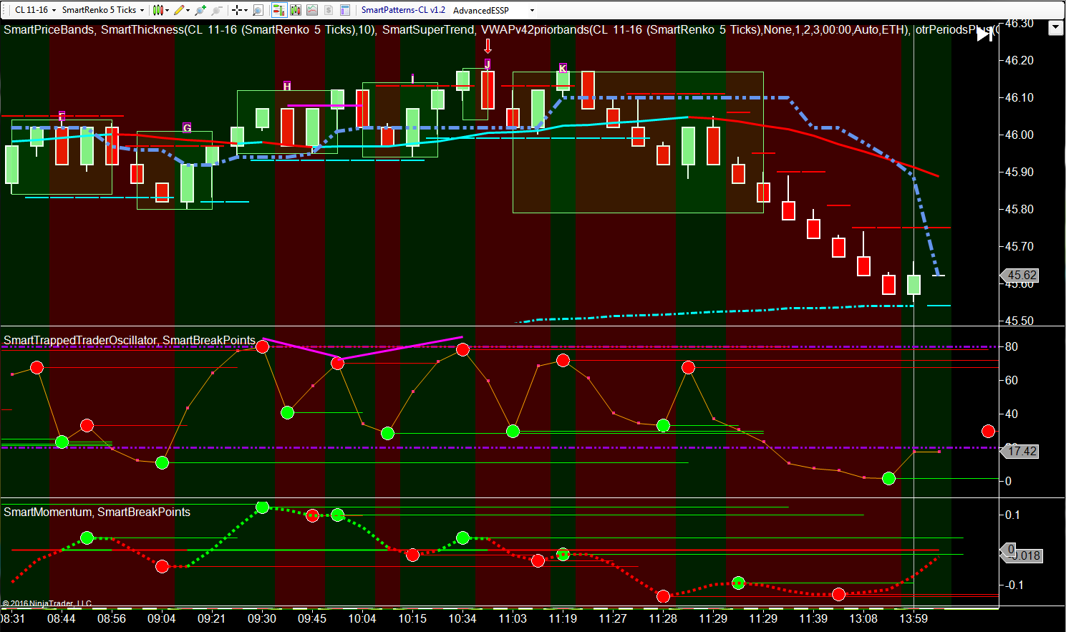Select the pattern label G

click(x=187, y=127)
